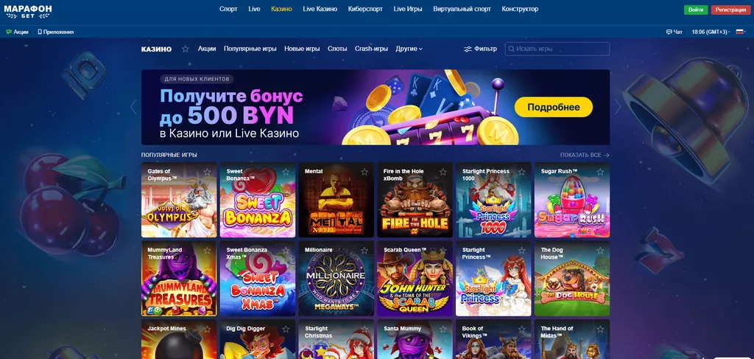Open the Filter sliders icon
The height and width of the screenshot is (359, 754).
pos(468,49)
